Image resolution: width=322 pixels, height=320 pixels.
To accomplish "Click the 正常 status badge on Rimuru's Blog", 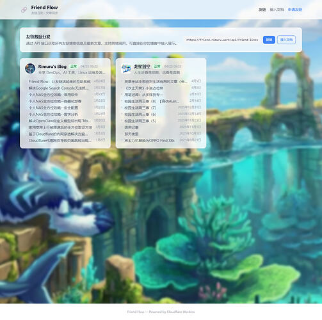I will tap(74, 67).
